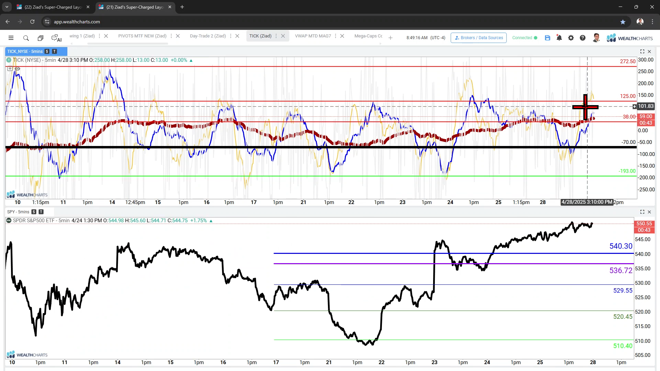Click the SPDR S&P500 ETF - 5min legend
The height and width of the screenshot is (371, 660).
[41, 221]
